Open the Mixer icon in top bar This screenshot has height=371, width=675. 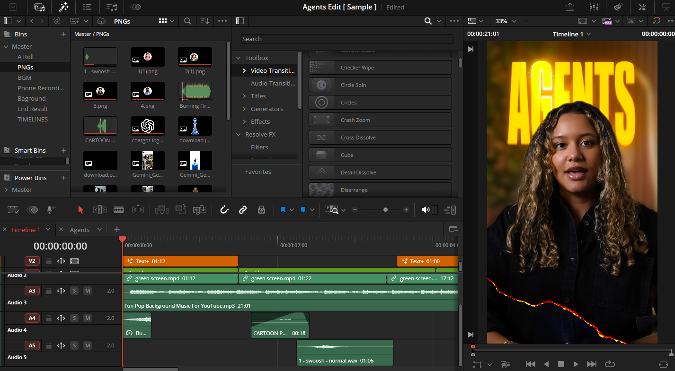(x=594, y=7)
